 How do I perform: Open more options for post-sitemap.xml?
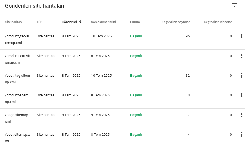point(241,135)
